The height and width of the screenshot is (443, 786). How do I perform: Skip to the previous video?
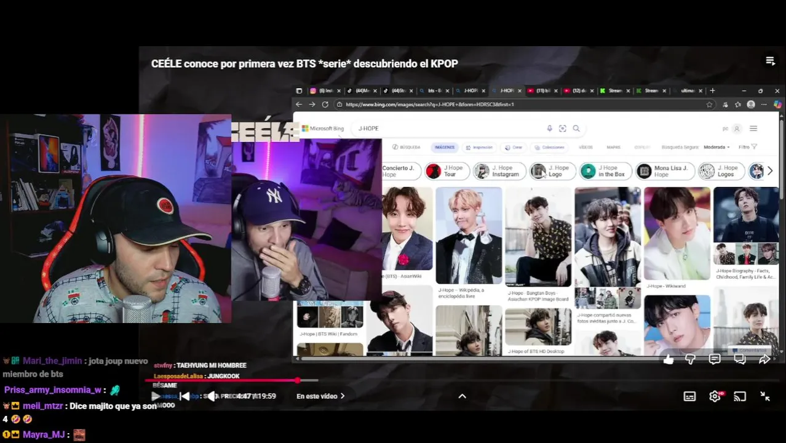(184, 396)
